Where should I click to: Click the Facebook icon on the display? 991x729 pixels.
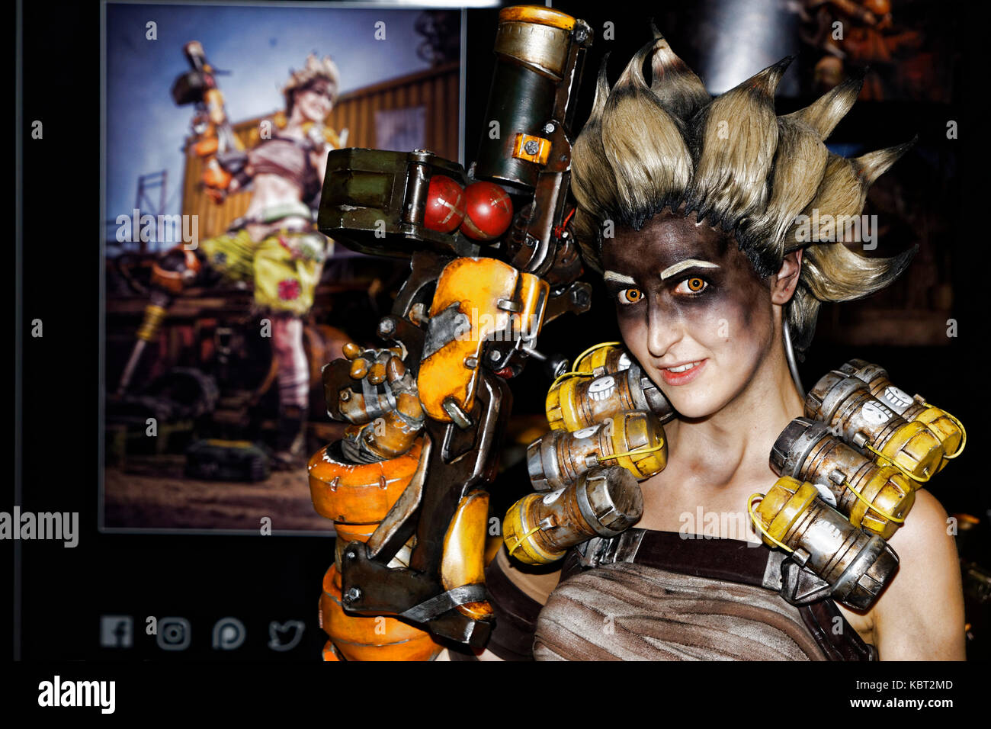click(117, 632)
